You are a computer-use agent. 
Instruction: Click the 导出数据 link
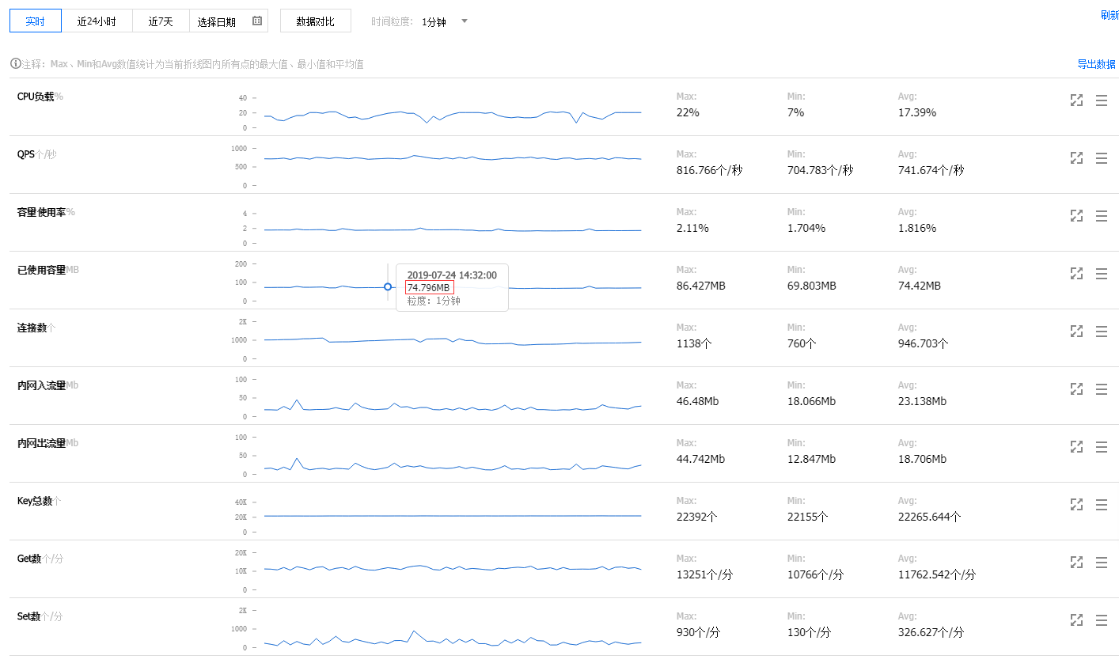(x=1096, y=64)
